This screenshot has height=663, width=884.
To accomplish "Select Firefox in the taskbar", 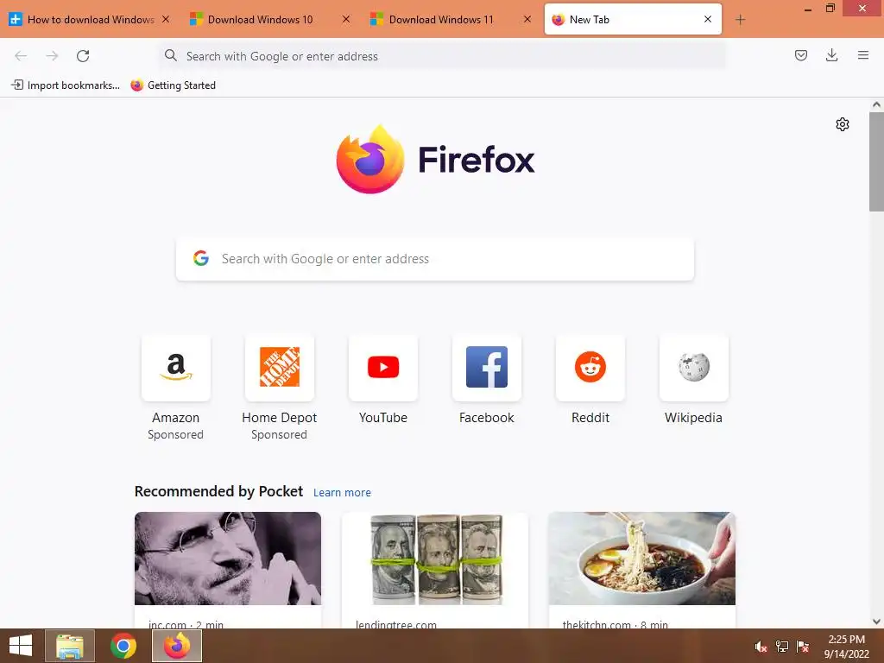I will [177, 646].
